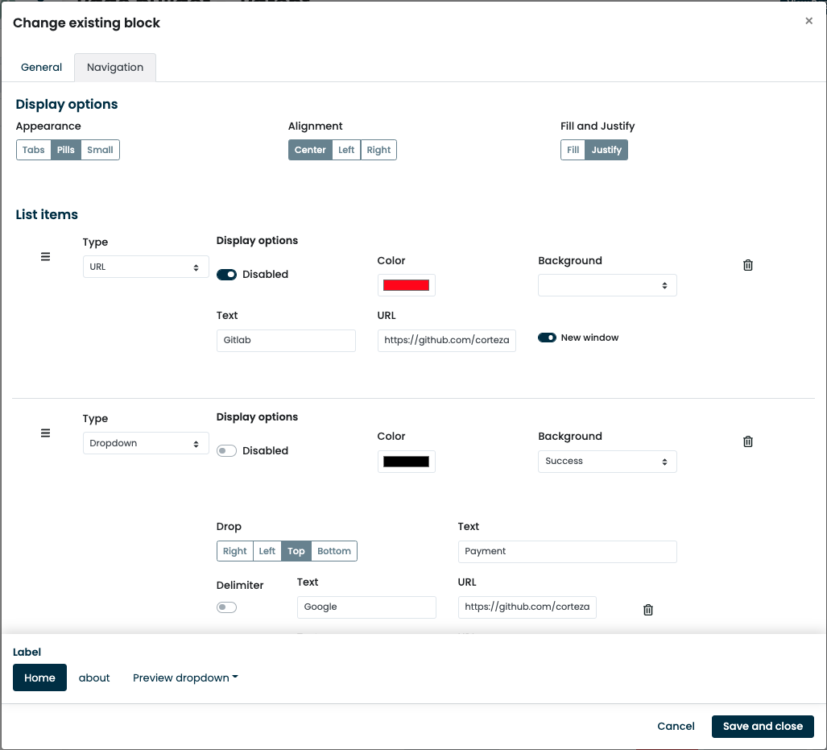
Task: Edit URL field of Google entry
Action: 527,607
